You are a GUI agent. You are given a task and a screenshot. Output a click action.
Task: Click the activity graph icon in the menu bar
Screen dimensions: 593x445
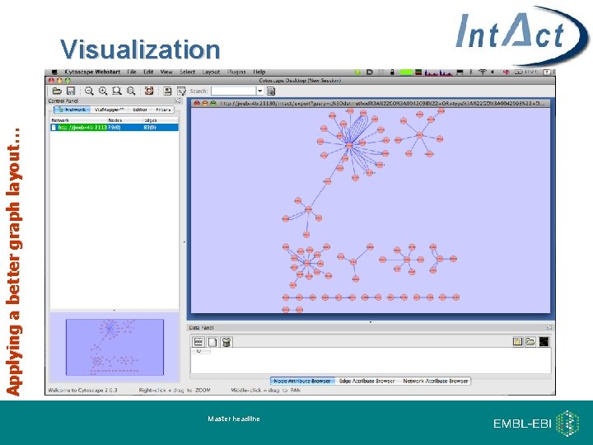(438, 72)
